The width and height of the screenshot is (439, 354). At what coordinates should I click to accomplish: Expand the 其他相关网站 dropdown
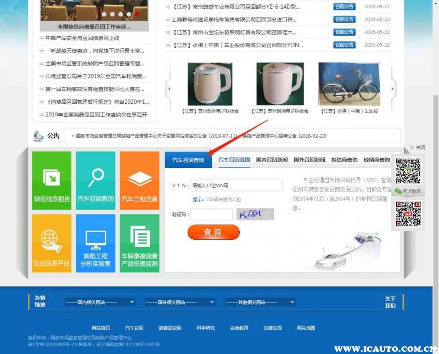pyautogui.click(x=260, y=302)
